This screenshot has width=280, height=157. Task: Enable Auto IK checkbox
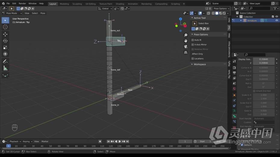193,40
